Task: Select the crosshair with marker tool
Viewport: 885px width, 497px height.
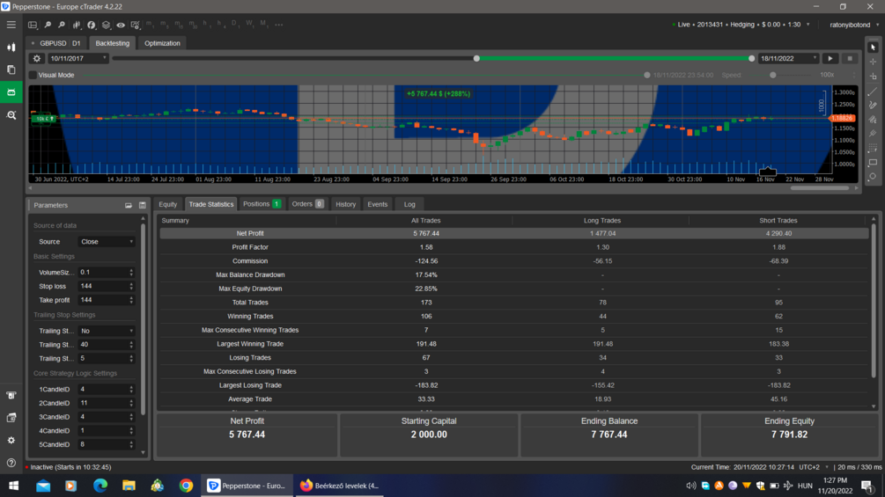Action: pos(873,76)
